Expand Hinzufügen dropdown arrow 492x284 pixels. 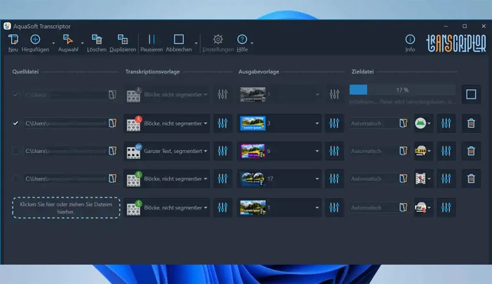(54, 43)
